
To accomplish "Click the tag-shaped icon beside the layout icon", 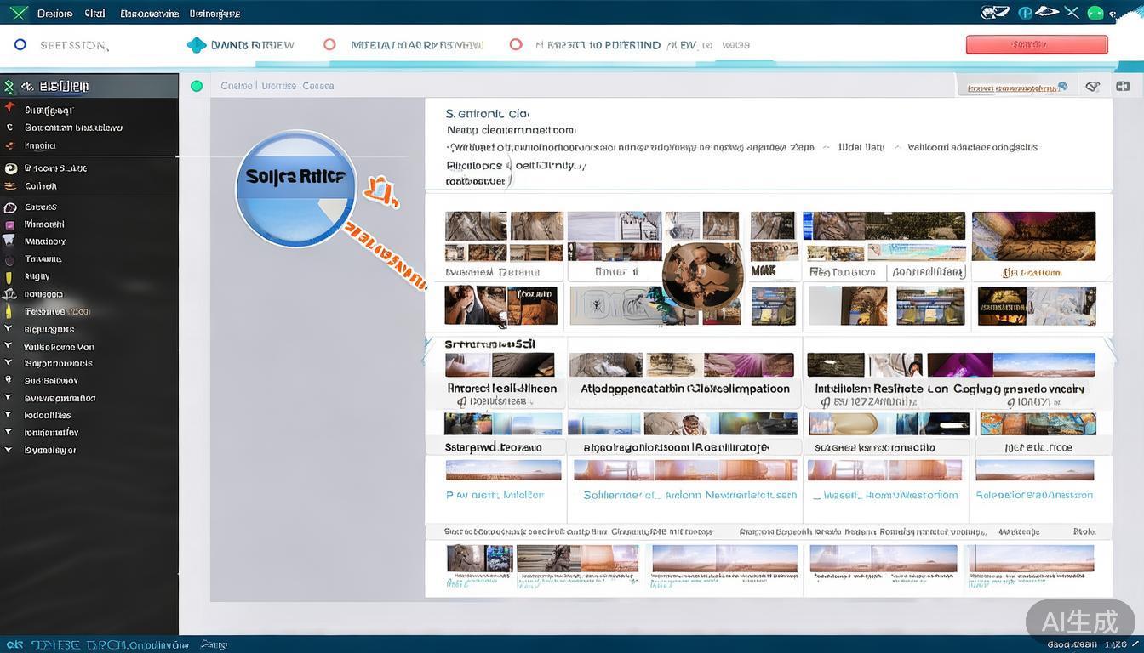I will (x=1093, y=86).
